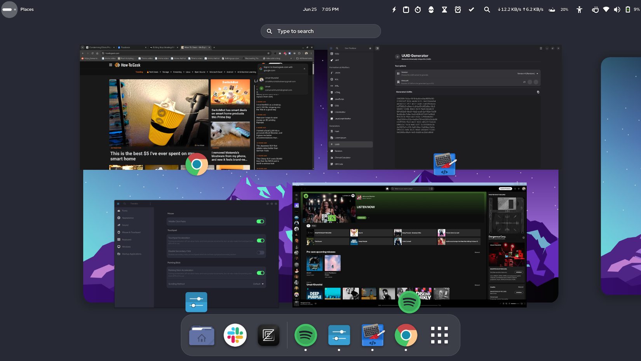The image size is (641, 361).
Task: Click the Dev Toolbox badge on its window preview
Action: tap(444, 164)
